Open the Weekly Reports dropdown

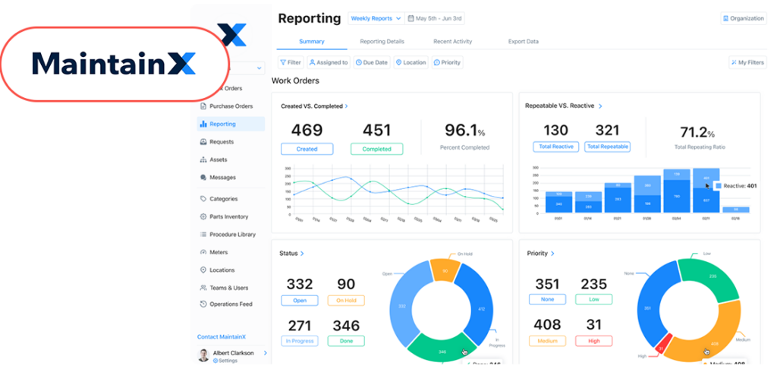376,18
